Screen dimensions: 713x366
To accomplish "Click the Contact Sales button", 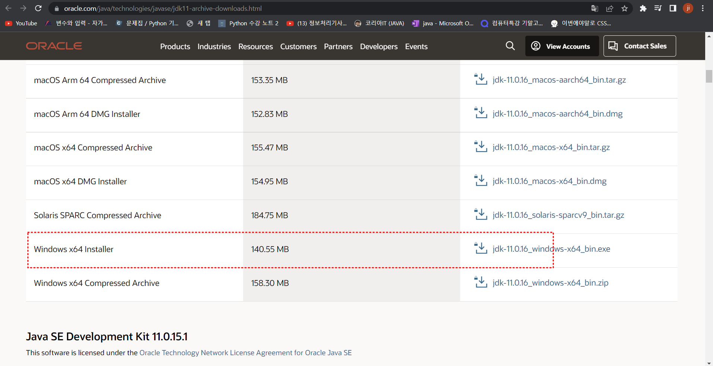I will (x=640, y=46).
